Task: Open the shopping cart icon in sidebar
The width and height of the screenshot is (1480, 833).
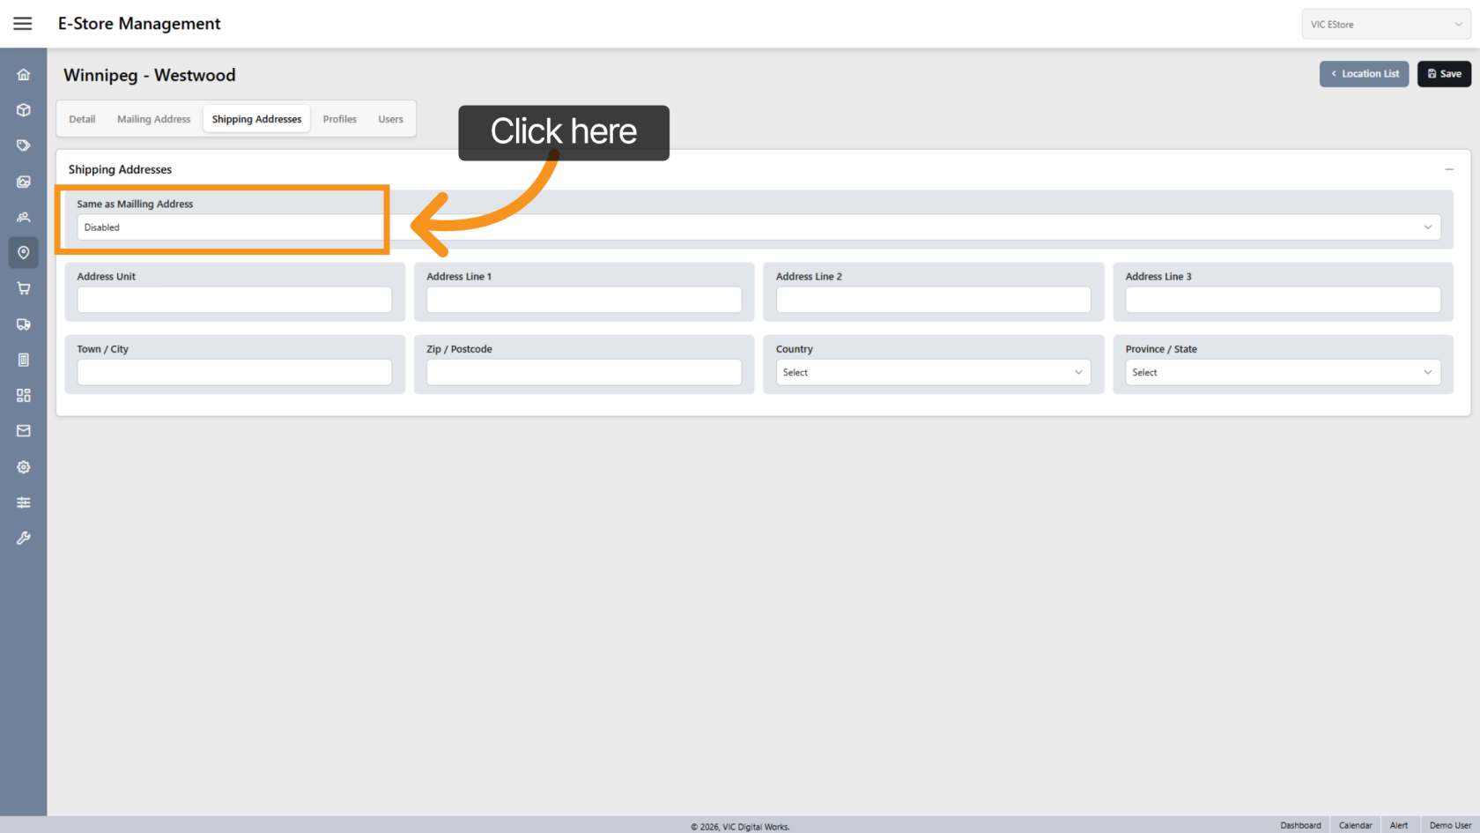Action: (x=24, y=288)
